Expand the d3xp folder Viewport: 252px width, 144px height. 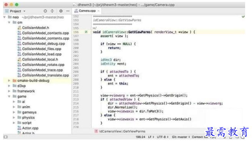pos(9,86)
